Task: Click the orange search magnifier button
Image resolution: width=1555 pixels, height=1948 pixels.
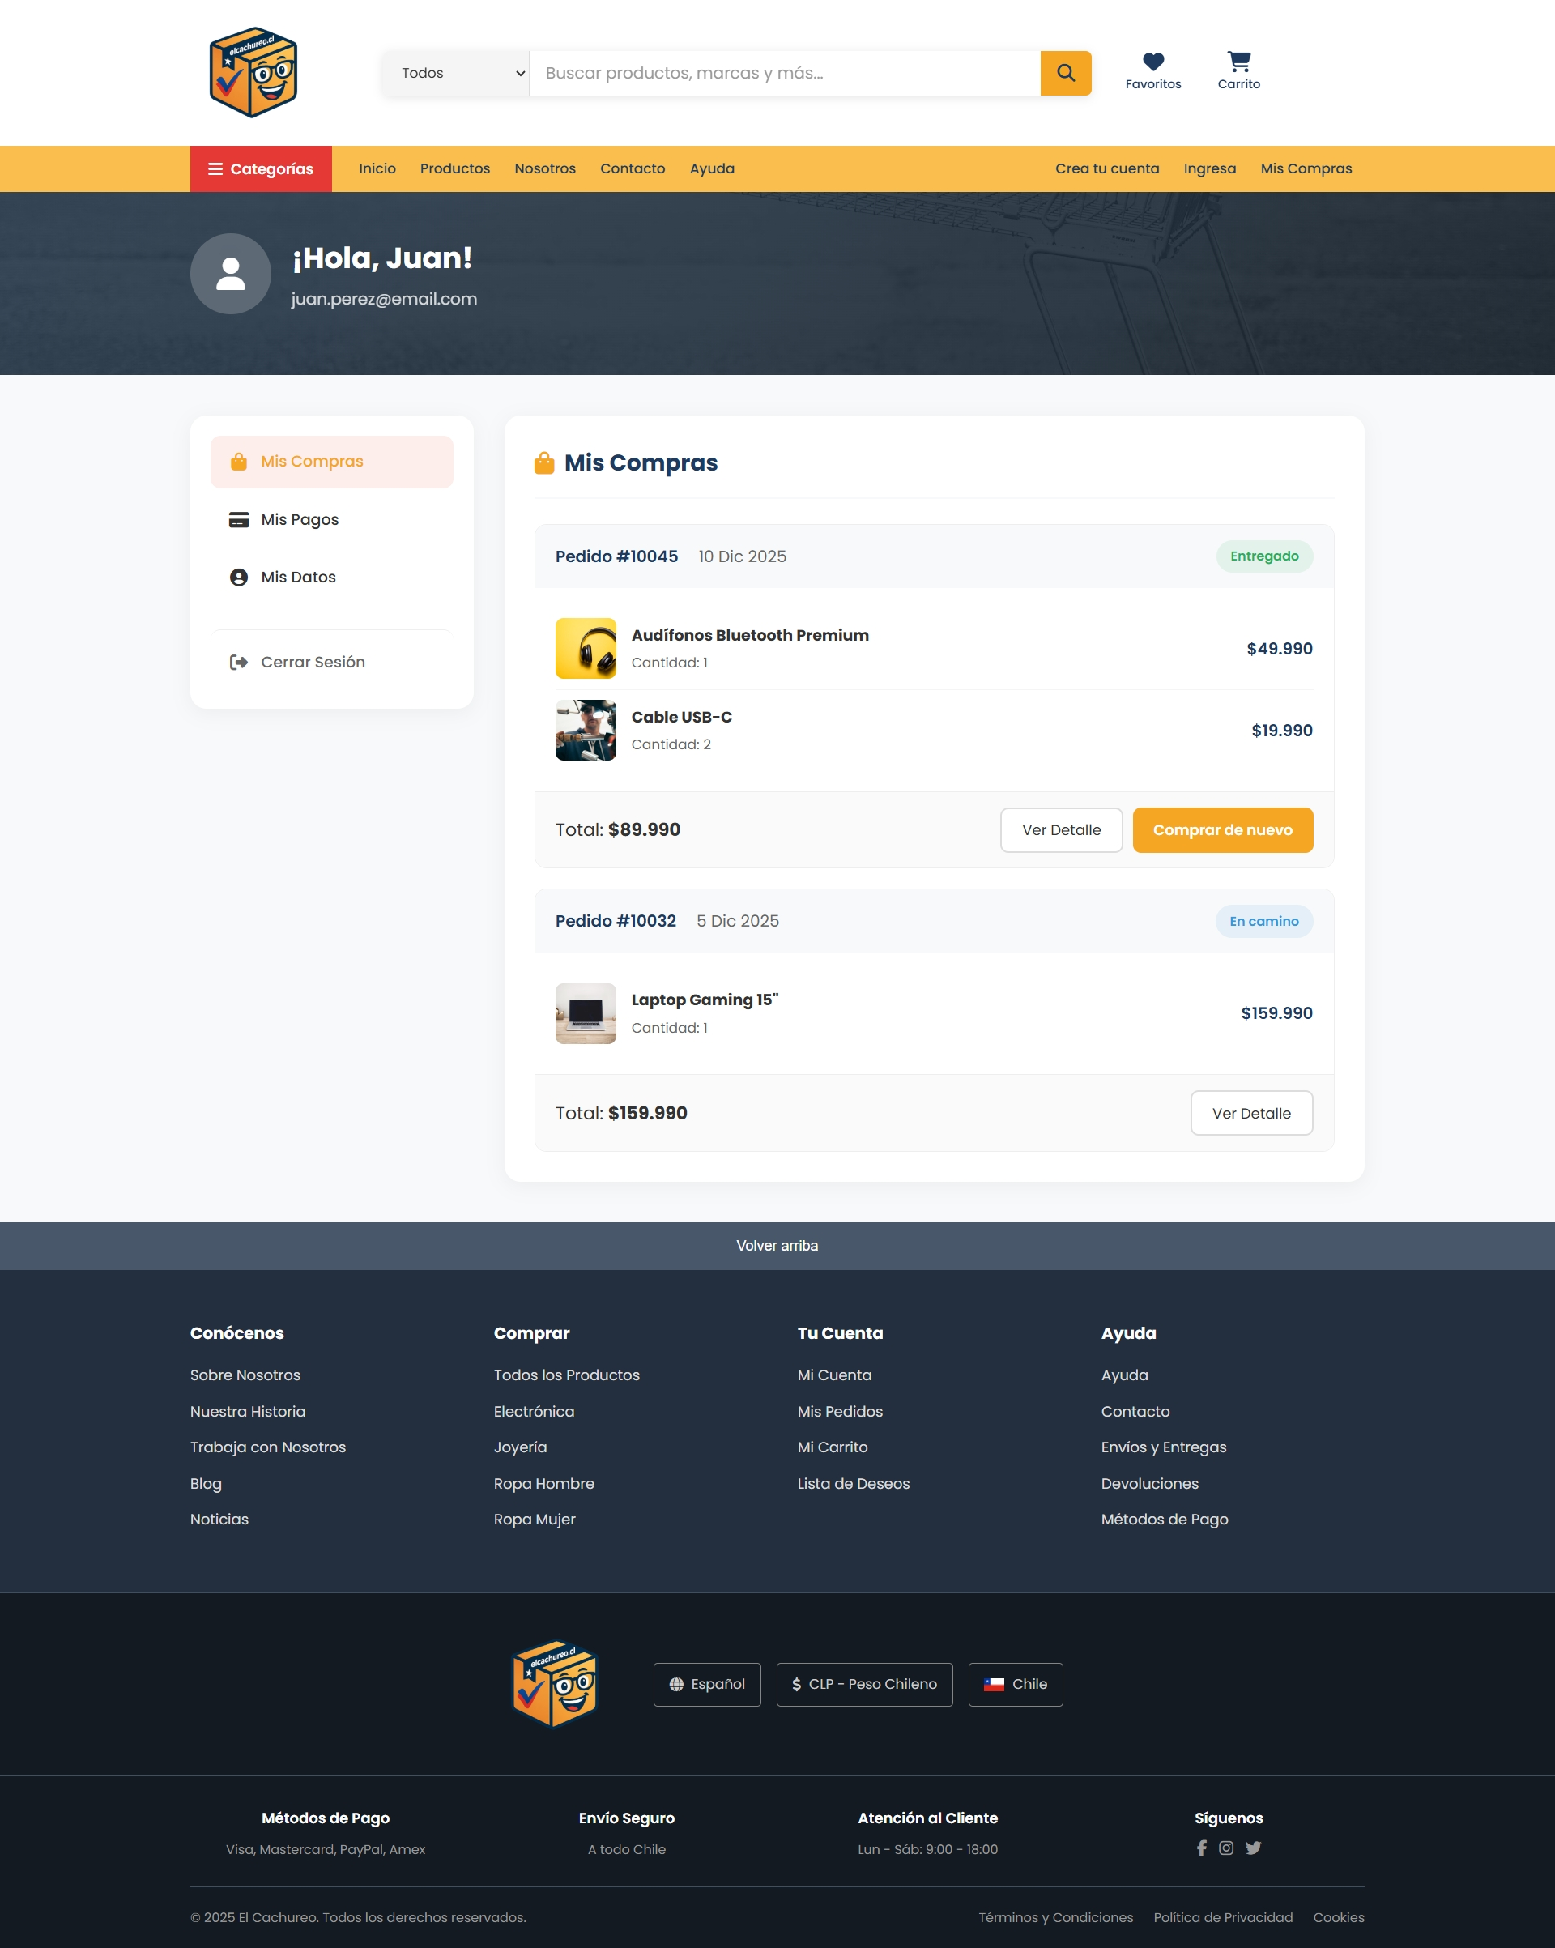Action: point(1065,73)
